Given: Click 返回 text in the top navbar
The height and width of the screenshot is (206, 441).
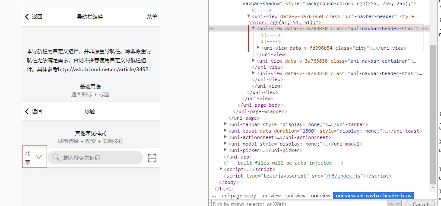Looking at the screenshot, I should pos(37,17).
